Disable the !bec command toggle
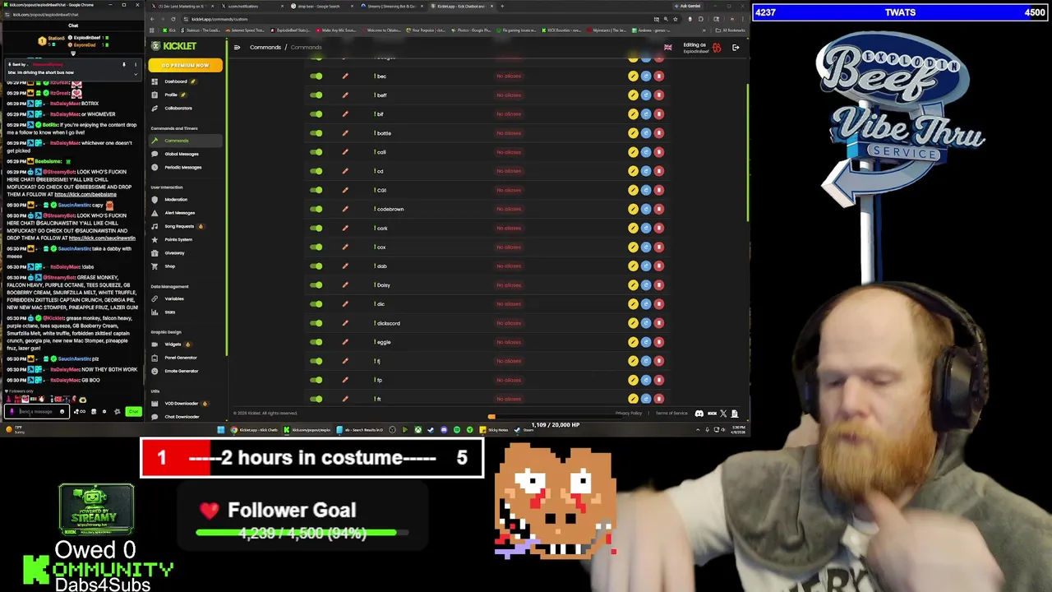 tap(316, 76)
